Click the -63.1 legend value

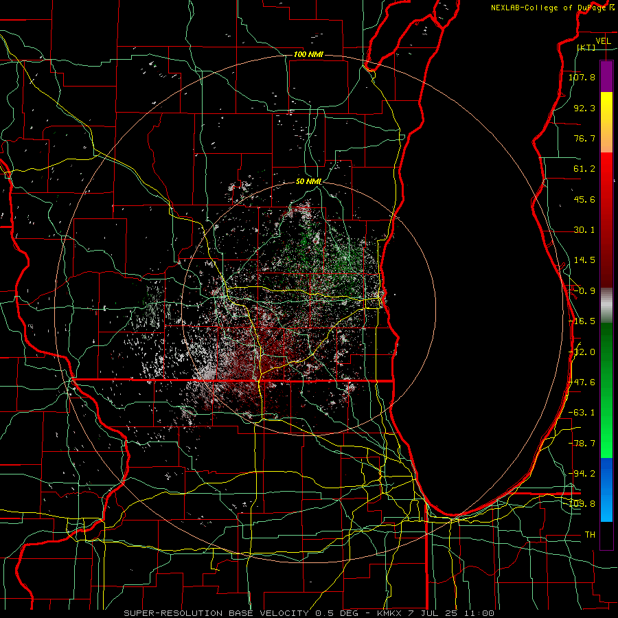tap(582, 413)
